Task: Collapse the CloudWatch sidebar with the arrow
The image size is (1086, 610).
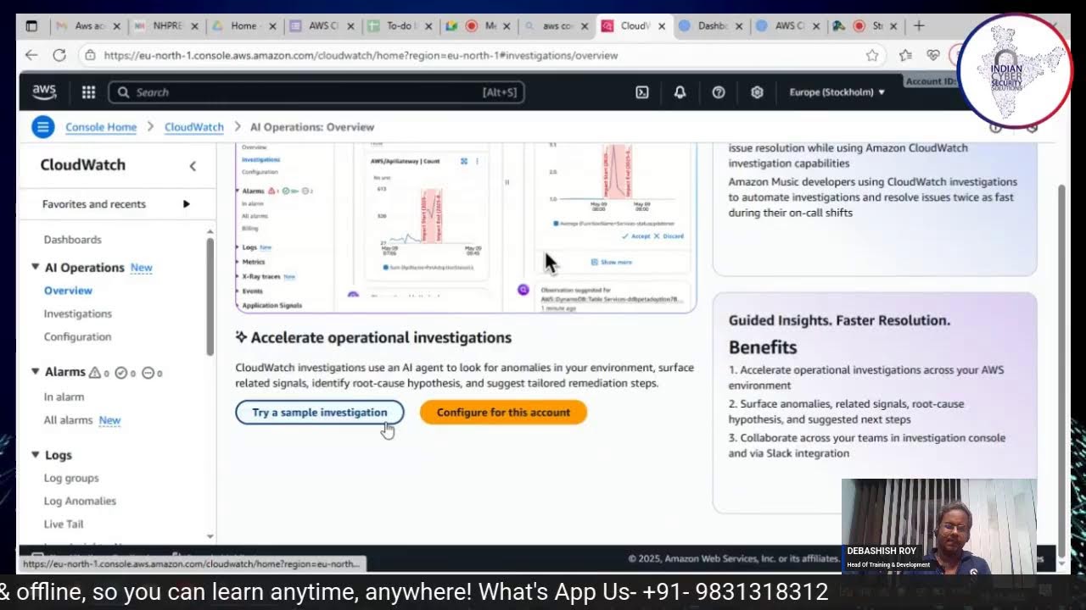Action: click(193, 166)
